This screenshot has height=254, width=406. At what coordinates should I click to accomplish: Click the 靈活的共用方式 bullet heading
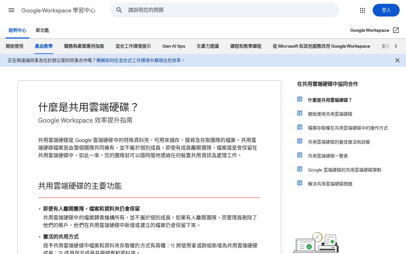pos(61,237)
